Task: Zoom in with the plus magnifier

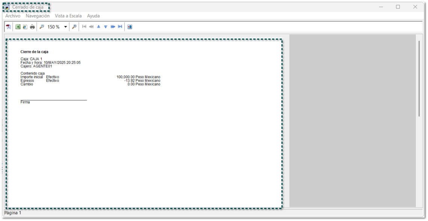Action: tap(74, 27)
